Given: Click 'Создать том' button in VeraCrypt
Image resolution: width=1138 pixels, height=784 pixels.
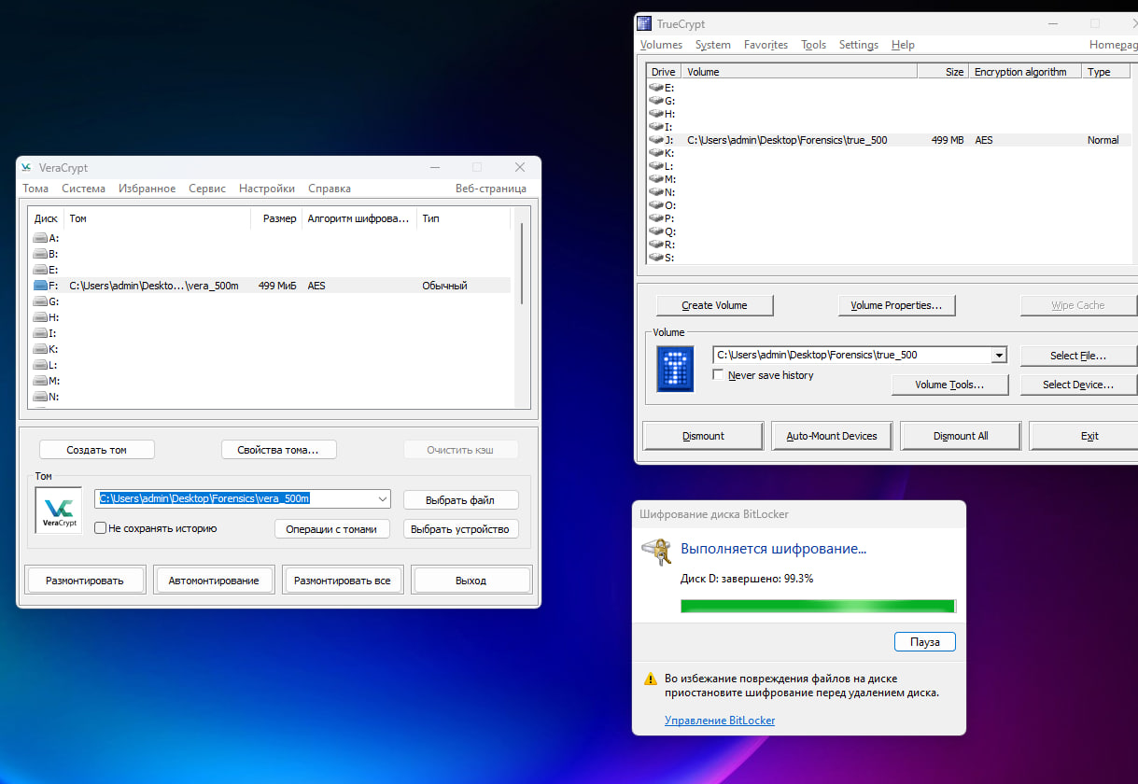Looking at the screenshot, I should tap(97, 450).
